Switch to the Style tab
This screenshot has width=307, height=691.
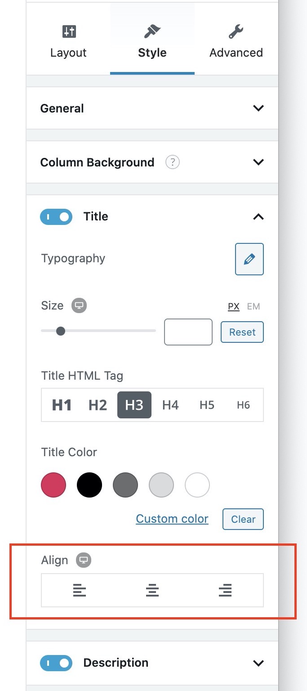tap(152, 40)
